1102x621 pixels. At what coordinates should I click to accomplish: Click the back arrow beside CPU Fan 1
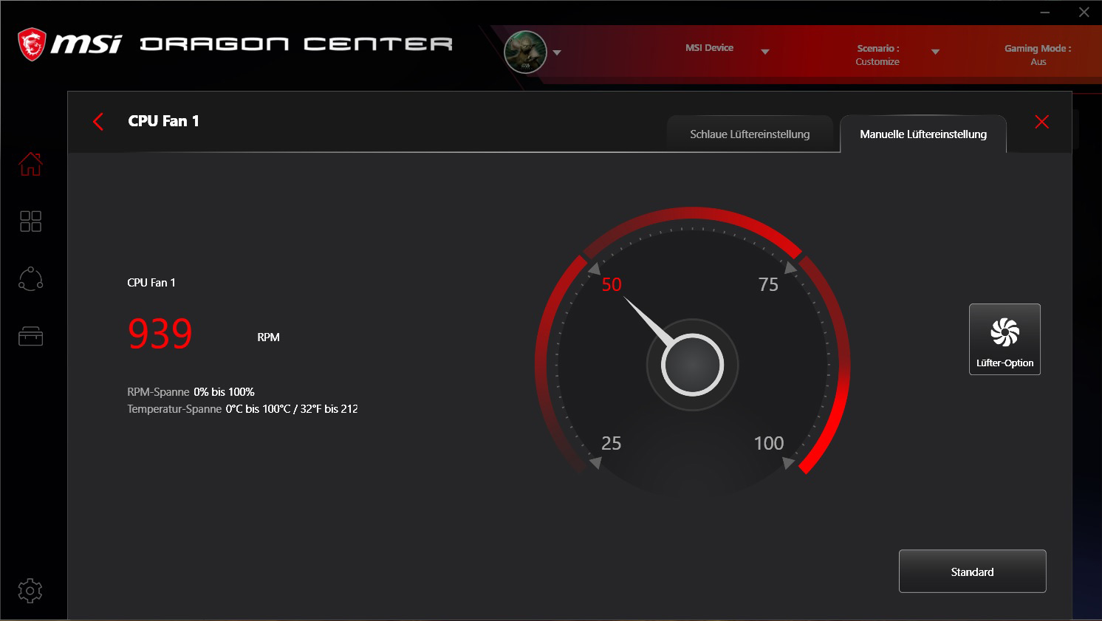pyautogui.click(x=98, y=122)
